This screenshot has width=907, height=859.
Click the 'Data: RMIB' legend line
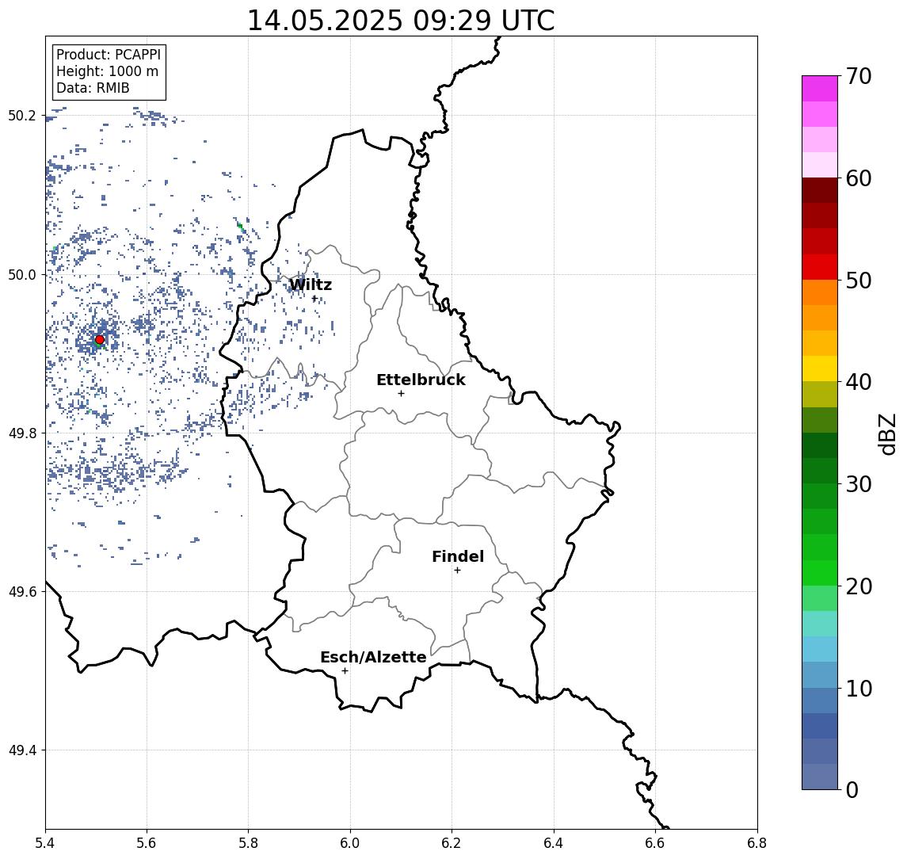point(93,89)
